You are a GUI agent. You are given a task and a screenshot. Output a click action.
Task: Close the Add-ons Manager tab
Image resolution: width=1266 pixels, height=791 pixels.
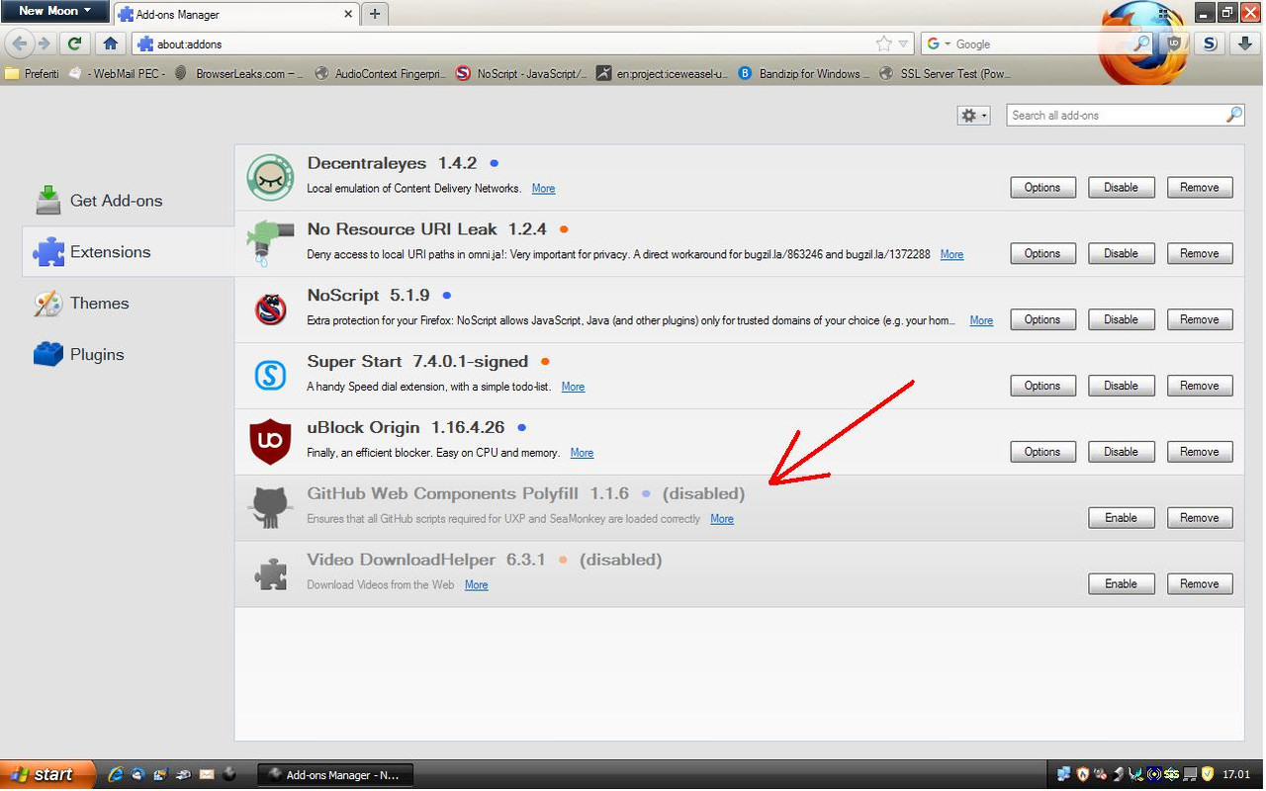[x=348, y=14]
